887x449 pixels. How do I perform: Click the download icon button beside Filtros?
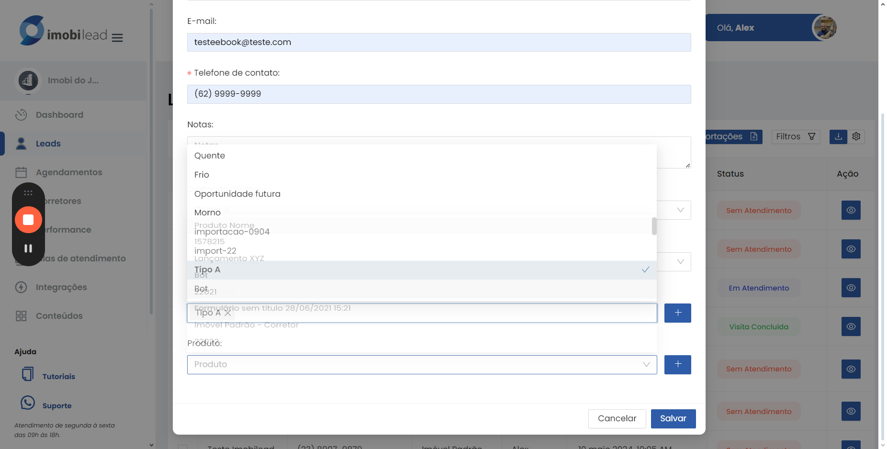click(x=838, y=136)
